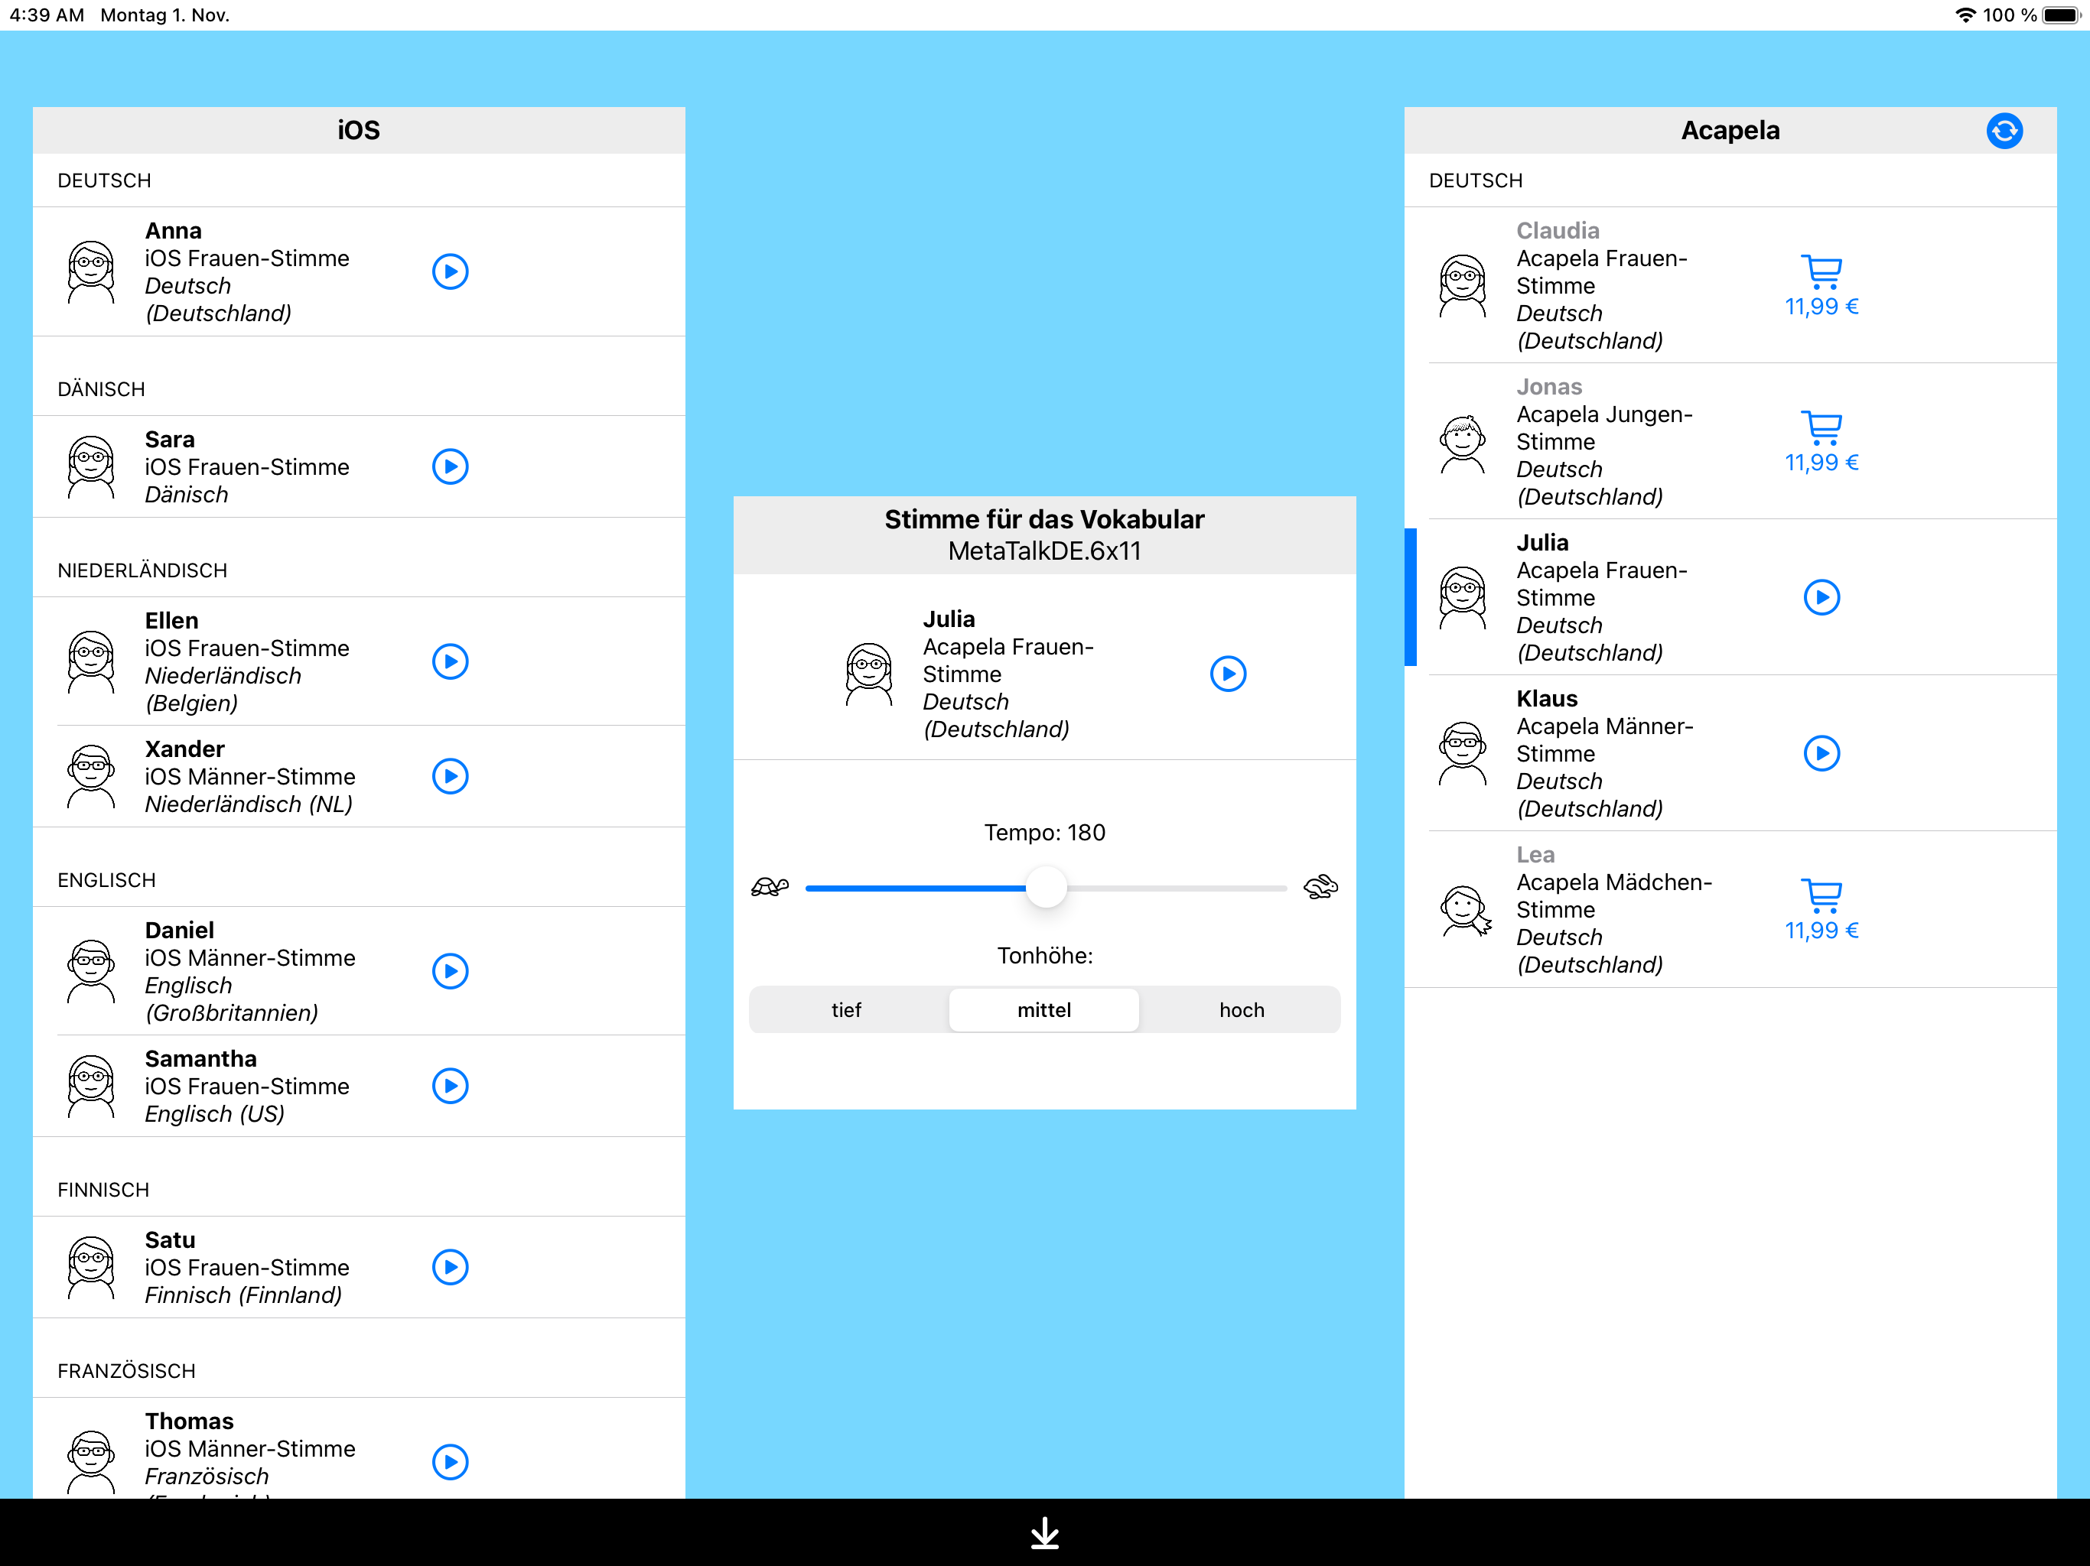2090x1566 pixels.
Task: Select Daniel avatar icon
Action: click(92, 971)
